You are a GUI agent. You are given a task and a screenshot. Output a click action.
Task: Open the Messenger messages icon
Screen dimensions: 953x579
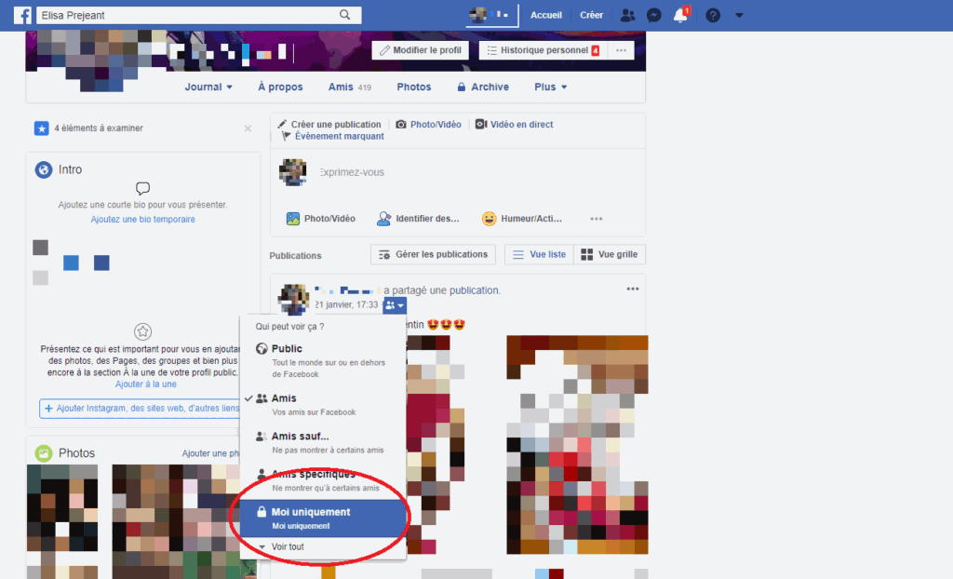click(x=653, y=14)
